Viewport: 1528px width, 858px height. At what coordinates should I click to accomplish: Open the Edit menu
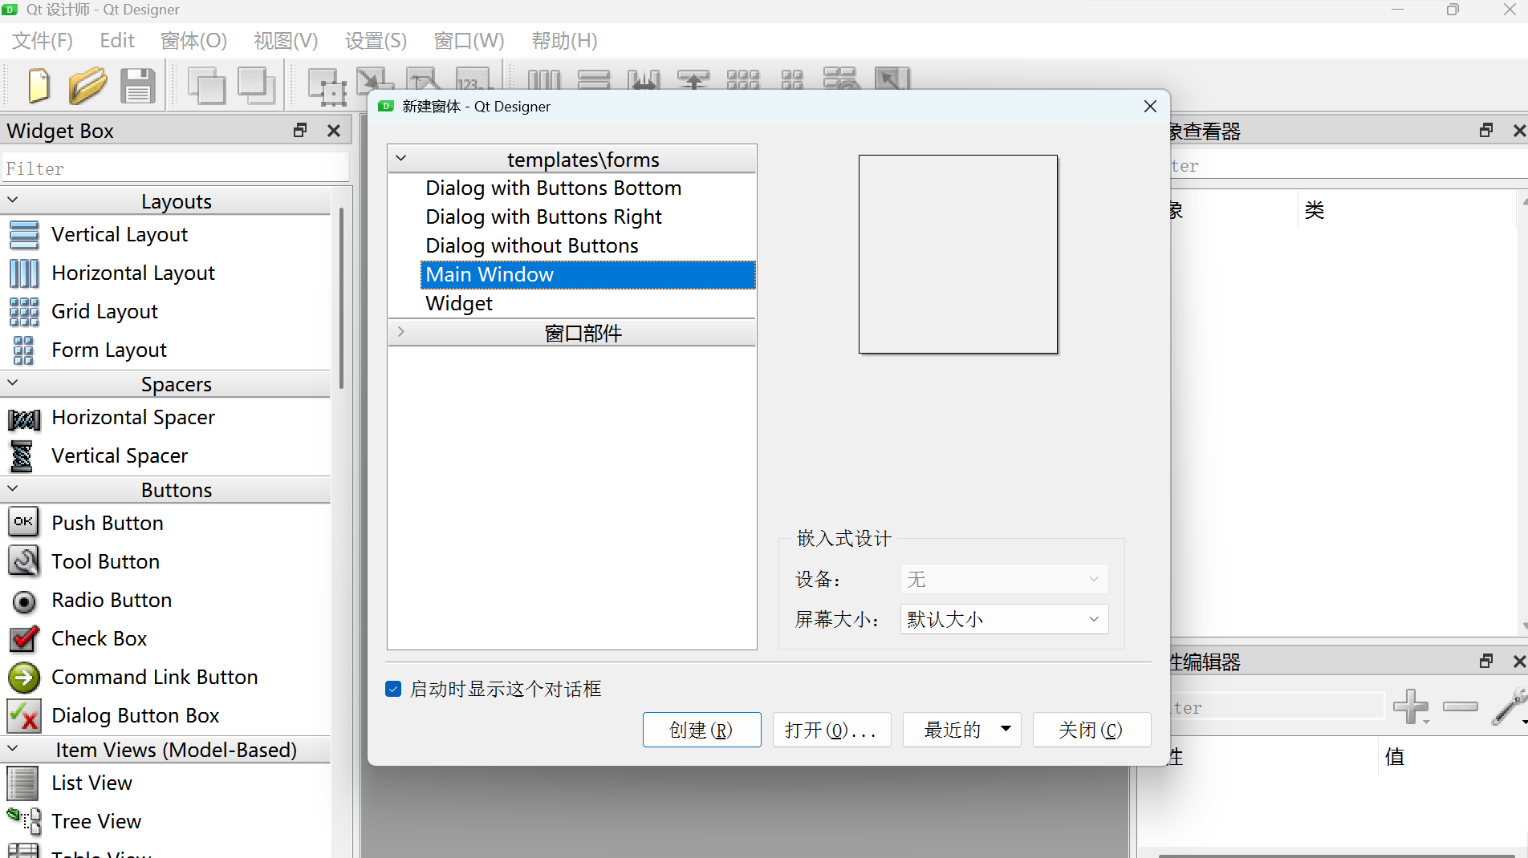117,41
